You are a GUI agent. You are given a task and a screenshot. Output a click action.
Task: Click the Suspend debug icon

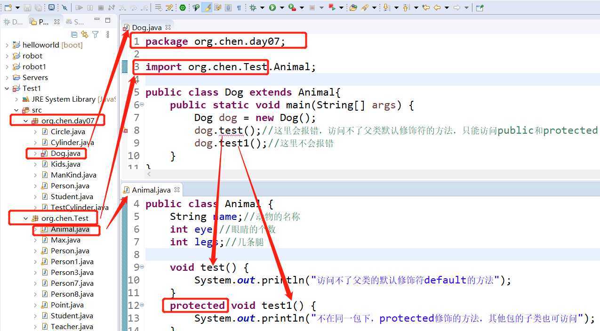[x=89, y=8]
